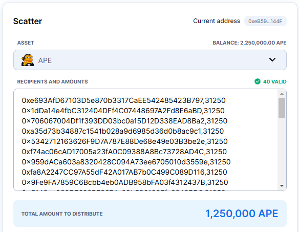Click the current address badge 0xeB59...144F
Image resolution: width=299 pixels, height=232 pixels.
click(265, 21)
